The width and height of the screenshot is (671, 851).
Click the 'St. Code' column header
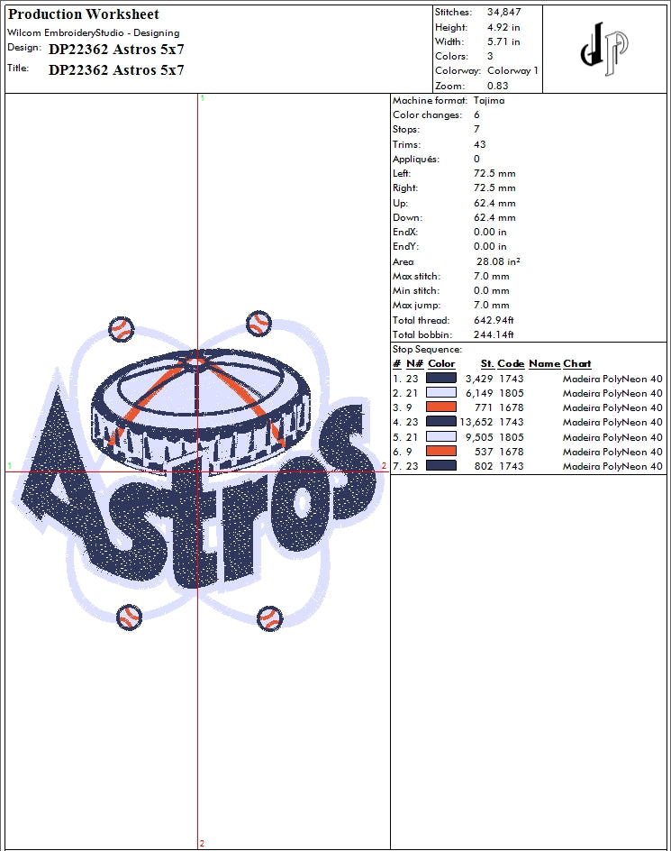pyautogui.click(x=503, y=363)
